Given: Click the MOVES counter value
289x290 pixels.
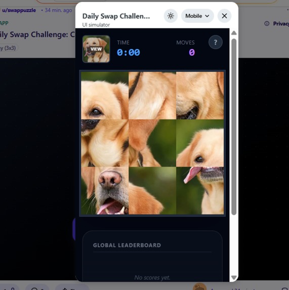Looking at the screenshot, I should [x=192, y=52].
